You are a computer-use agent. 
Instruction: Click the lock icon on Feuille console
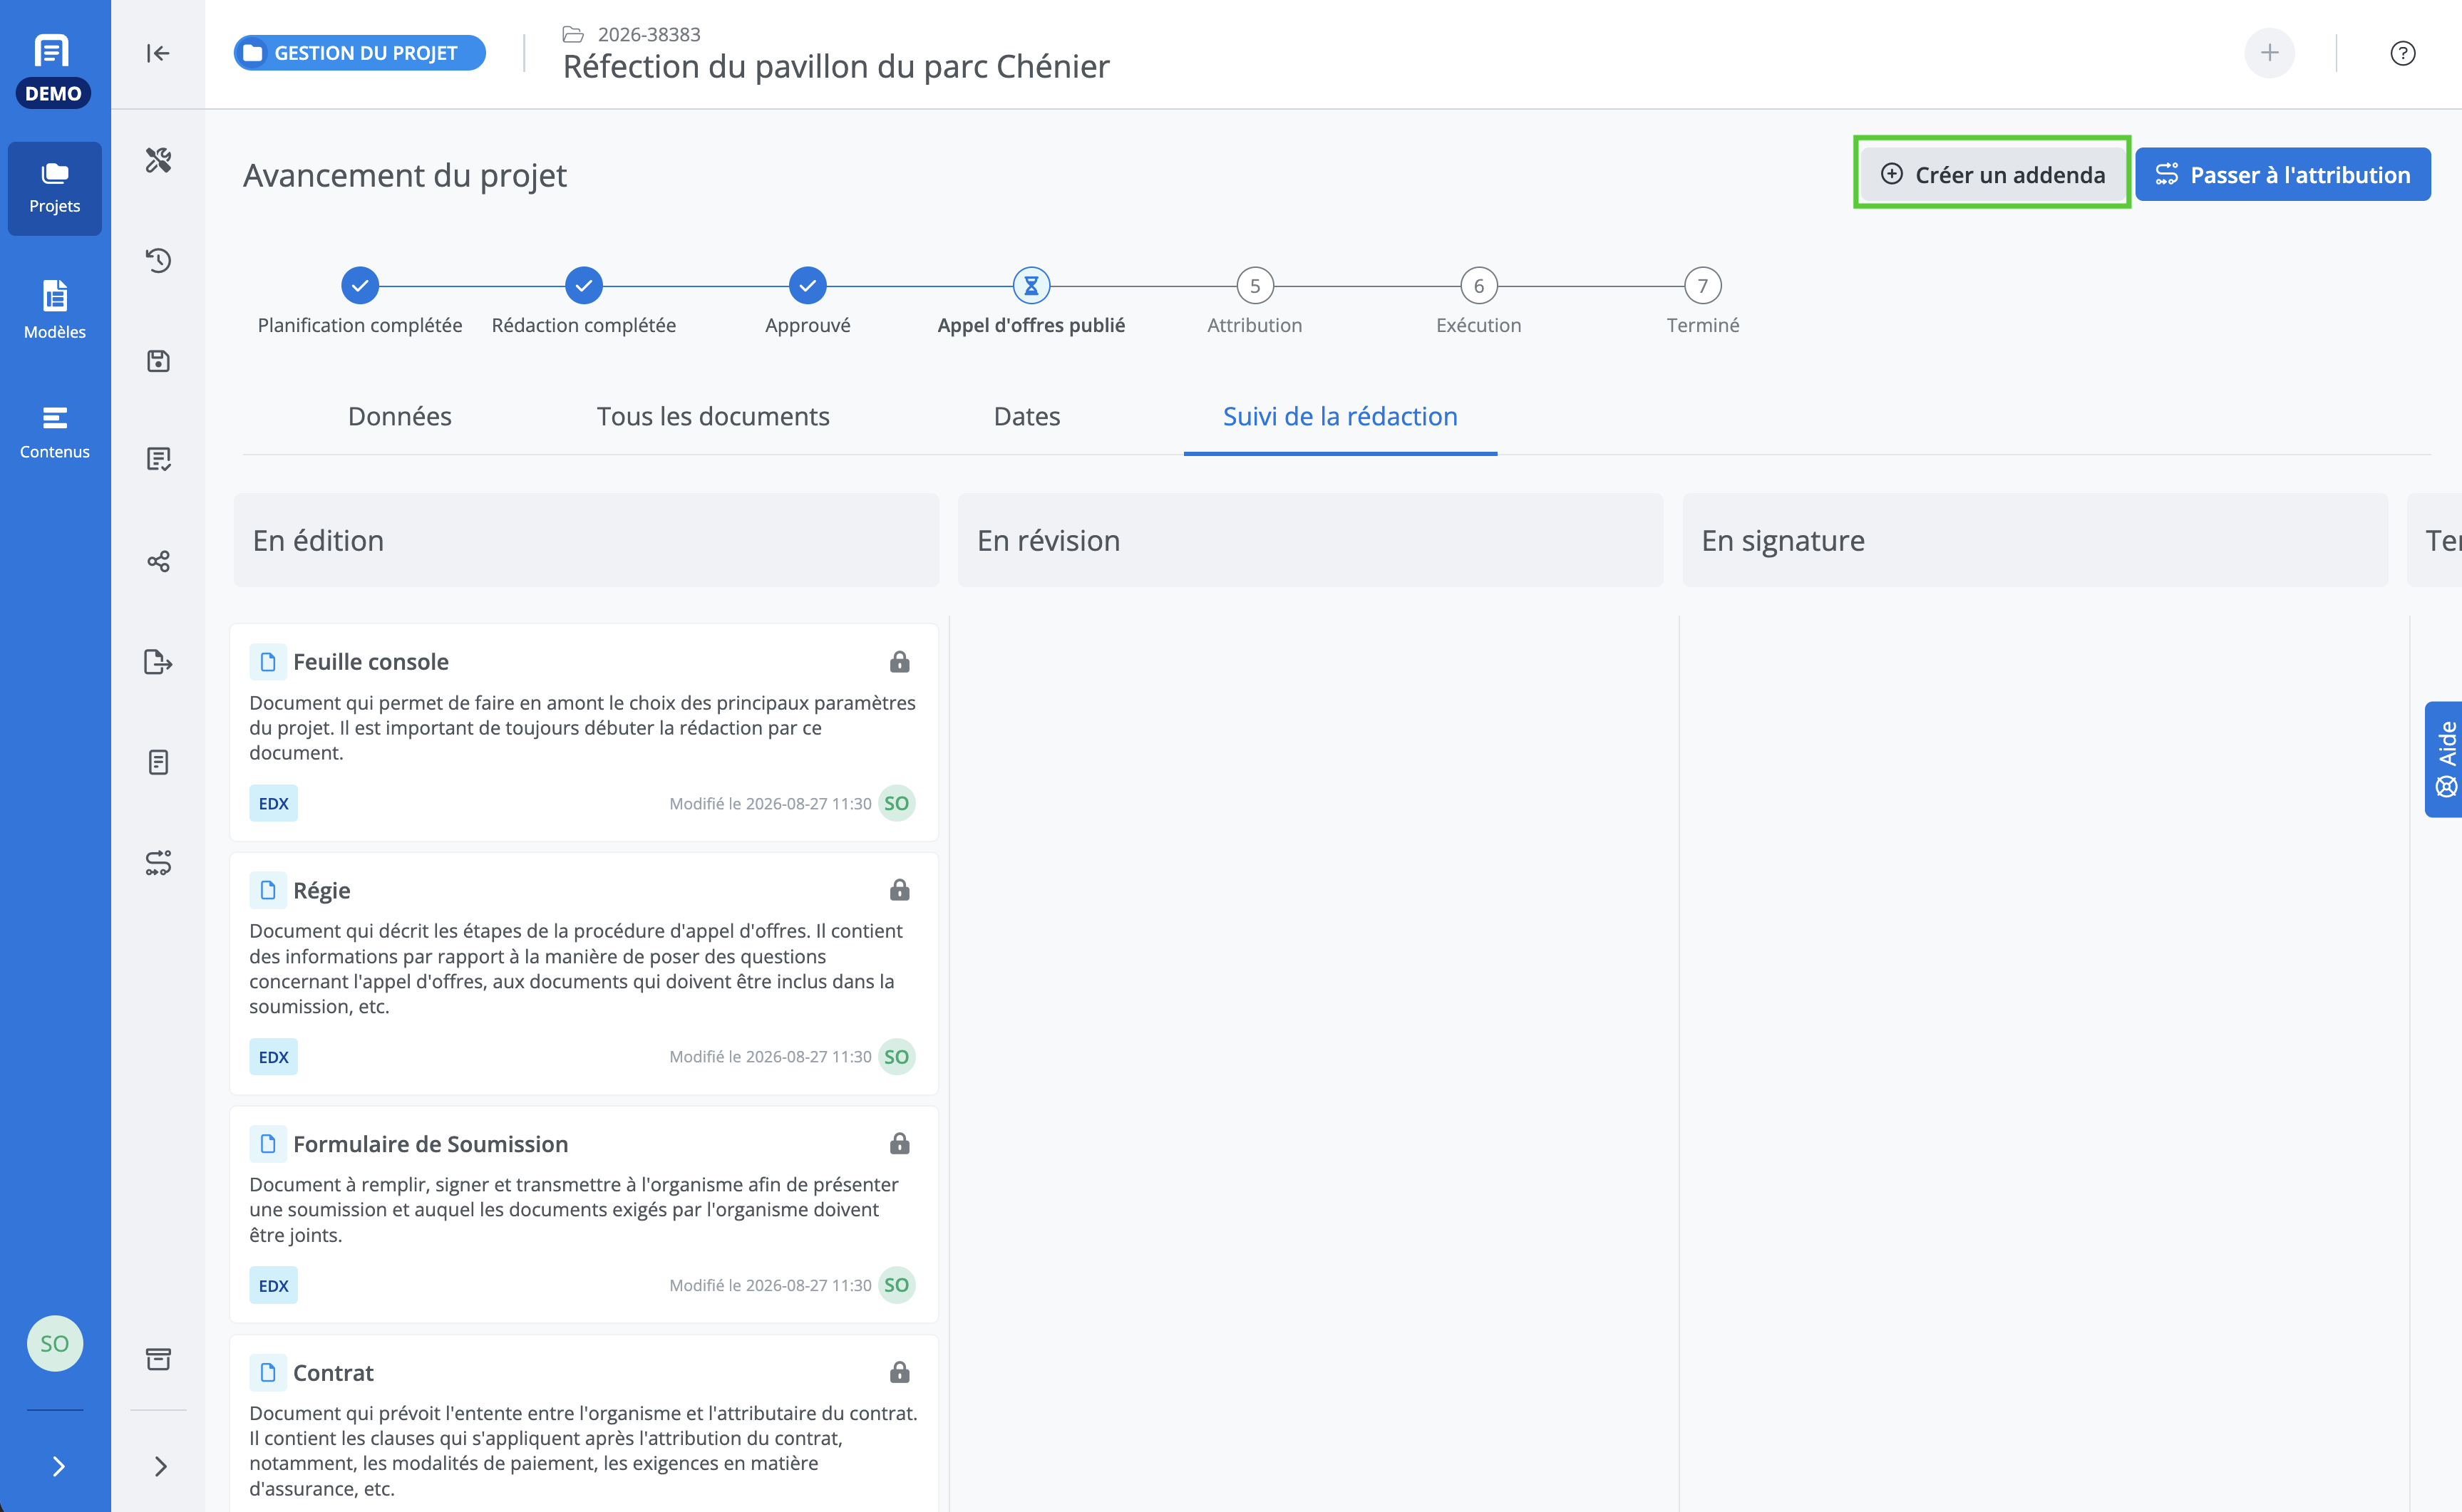900,662
